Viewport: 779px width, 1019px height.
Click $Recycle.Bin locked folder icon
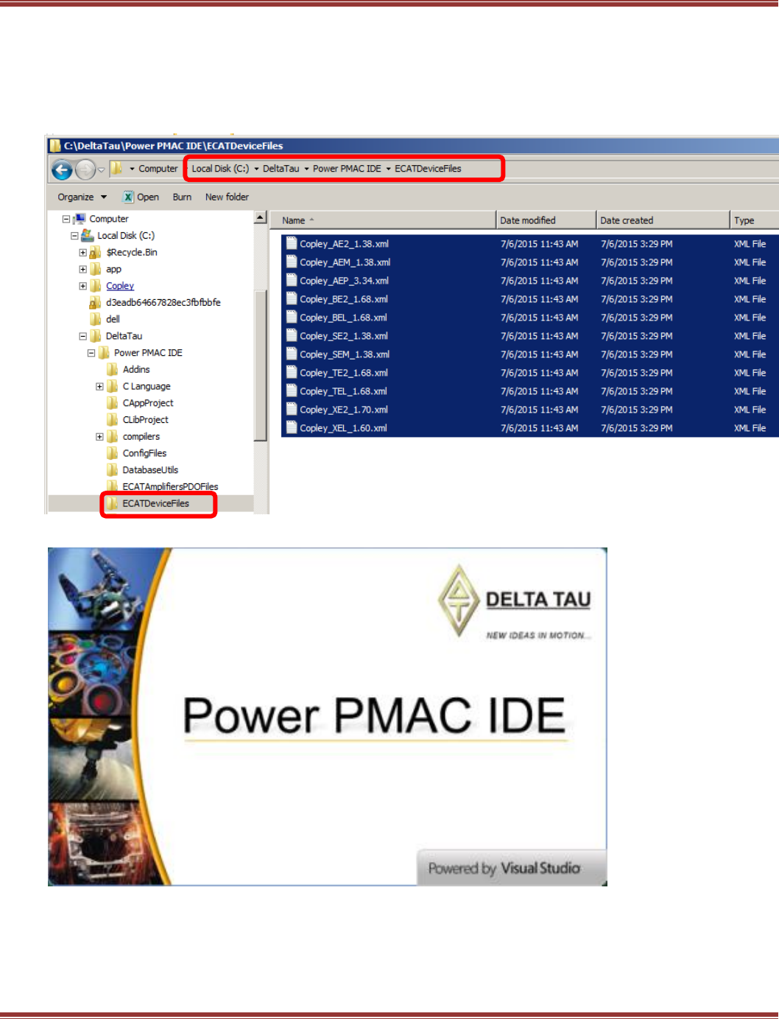[x=95, y=253]
